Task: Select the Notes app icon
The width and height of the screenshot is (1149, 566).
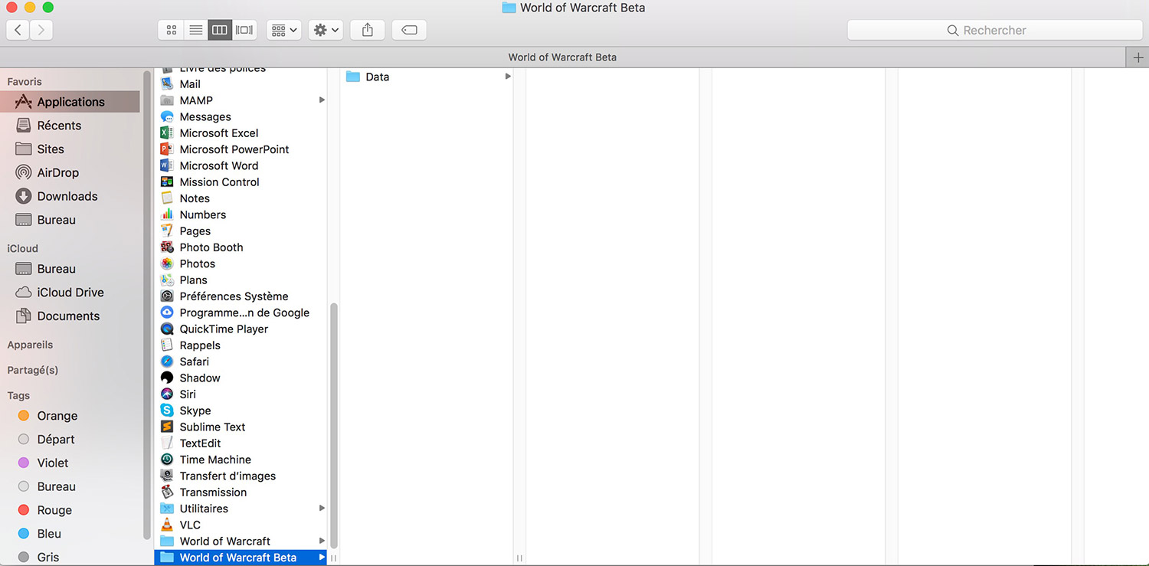Action: click(167, 198)
